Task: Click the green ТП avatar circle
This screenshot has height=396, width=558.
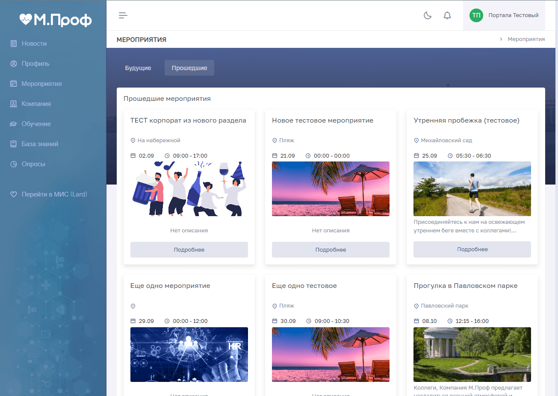Action: pyautogui.click(x=475, y=15)
